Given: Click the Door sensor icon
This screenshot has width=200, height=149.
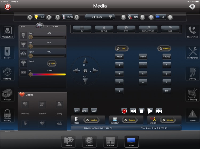Looking at the screenshot, I should [77, 119].
